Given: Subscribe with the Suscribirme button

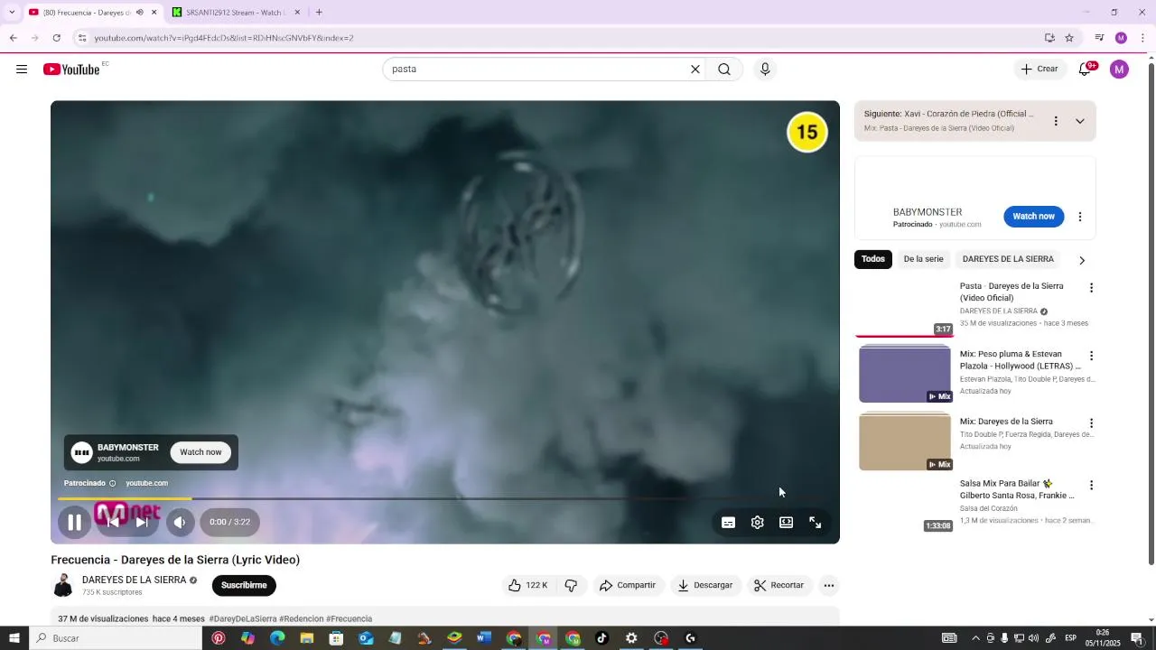Looking at the screenshot, I should tap(244, 585).
